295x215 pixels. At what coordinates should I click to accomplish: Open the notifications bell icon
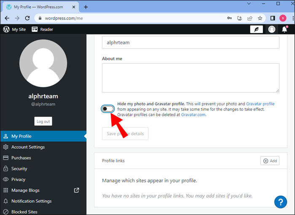[284, 29]
